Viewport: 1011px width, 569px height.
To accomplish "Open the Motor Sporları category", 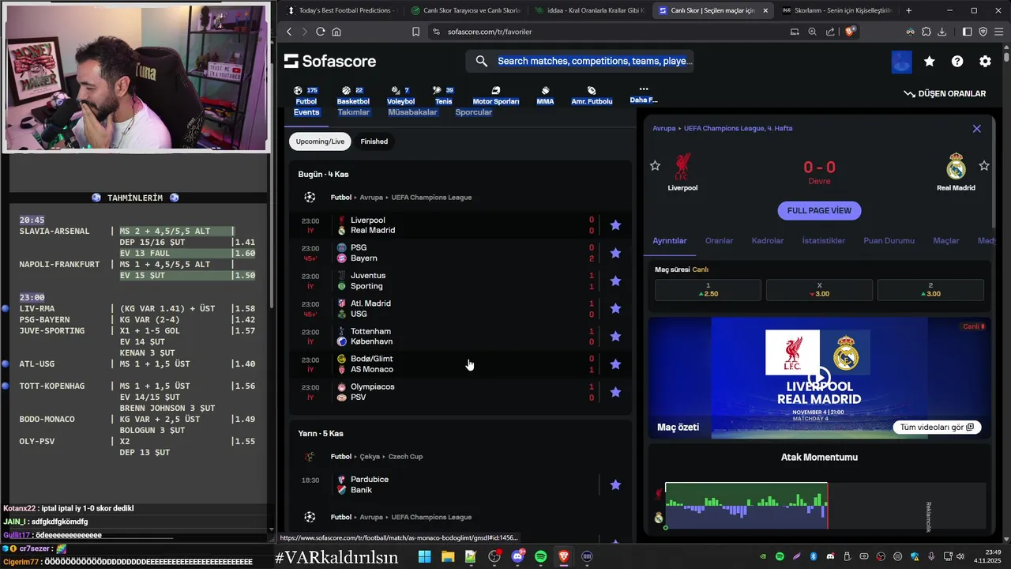I will coord(496,96).
